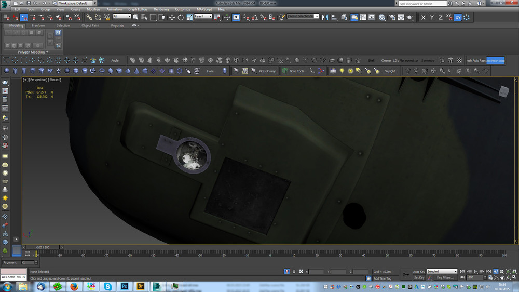The width and height of the screenshot is (519, 292).
Task: Toggle the selection lock padlock
Action: click(x=294, y=271)
